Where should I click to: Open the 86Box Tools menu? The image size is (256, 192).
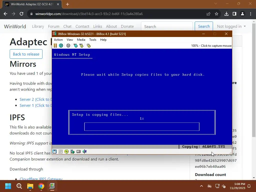click(x=93, y=40)
